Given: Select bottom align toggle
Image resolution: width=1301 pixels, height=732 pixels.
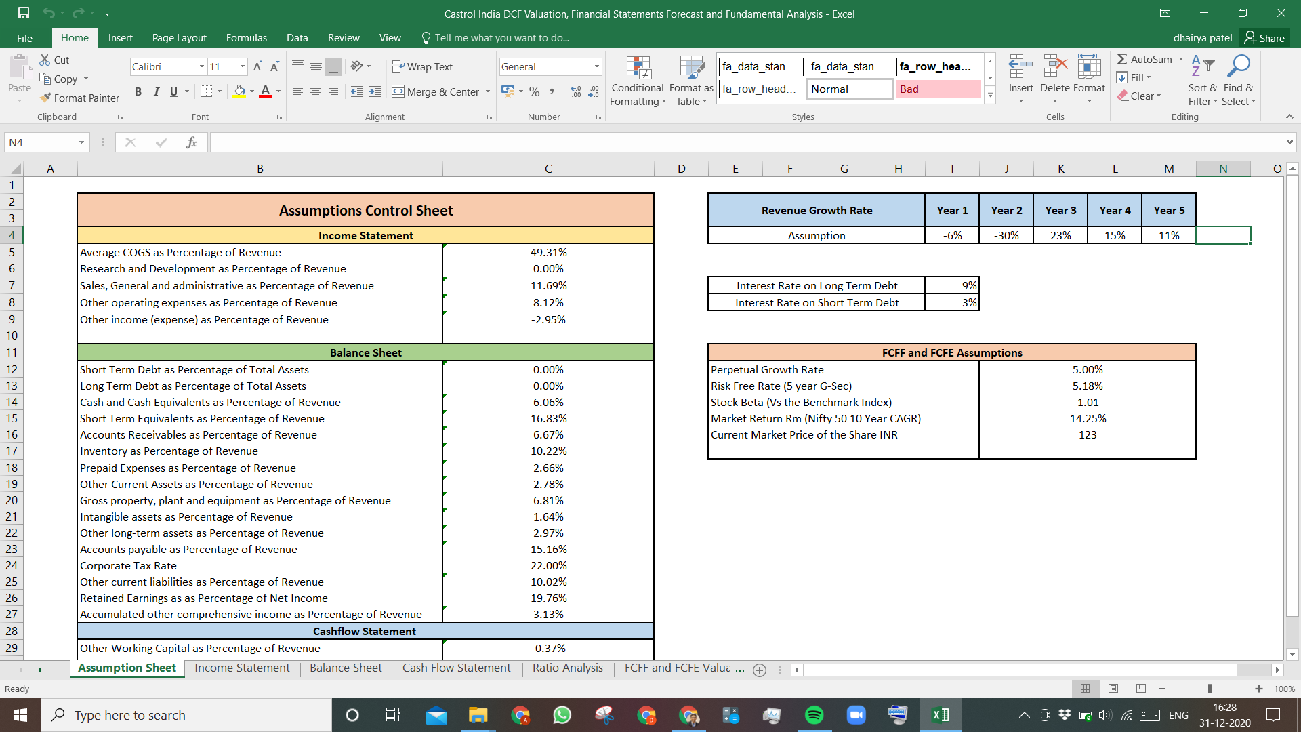Looking at the screenshot, I should pyautogui.click(x=333, y=66).
